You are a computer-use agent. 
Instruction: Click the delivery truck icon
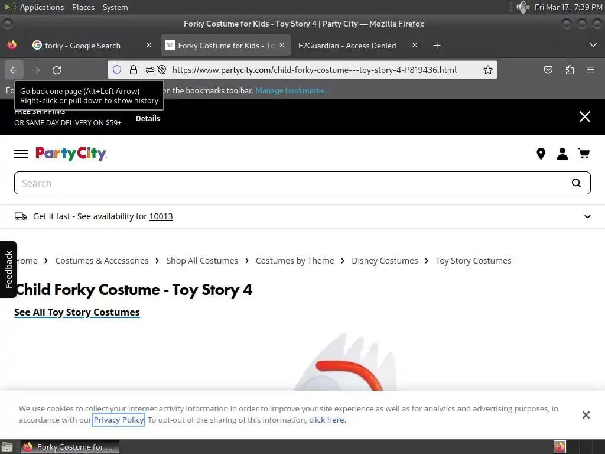(21, 216)
